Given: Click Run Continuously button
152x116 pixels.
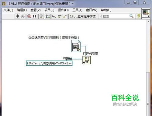Looking at the screenshot, I should point(23,16).
